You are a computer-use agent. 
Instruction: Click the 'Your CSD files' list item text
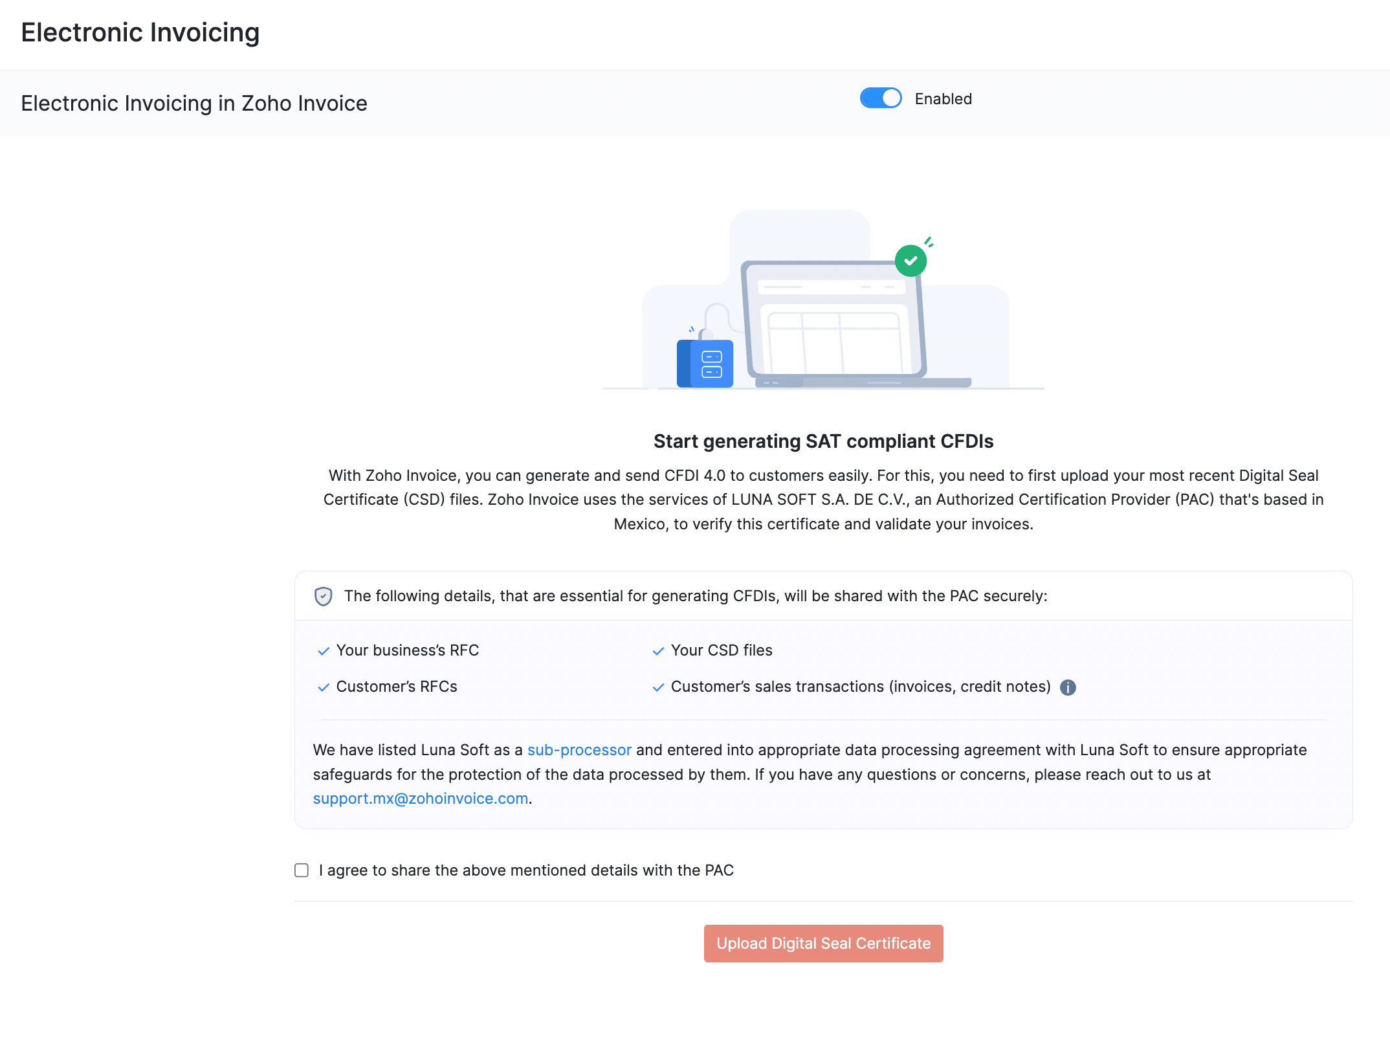(x=722, y=650)
